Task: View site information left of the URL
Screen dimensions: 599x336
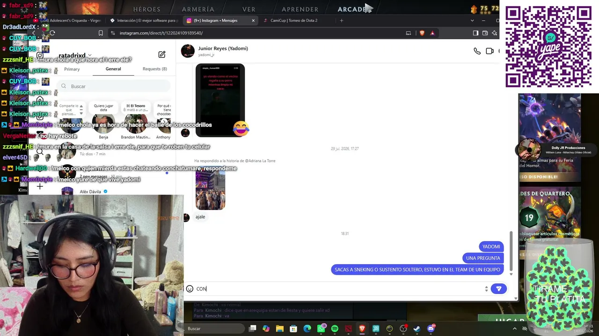Action: click(x=113, y=33)
